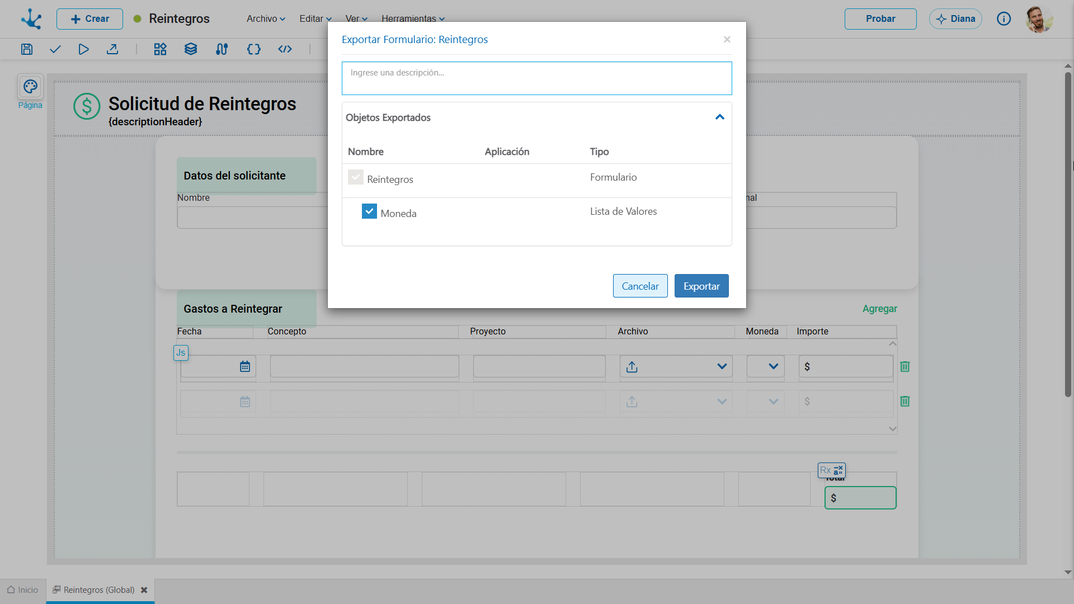Collapse the Objetos Exportados section
The height and width of the screenshot is (604, 1074).
click(x=720, y=117)
